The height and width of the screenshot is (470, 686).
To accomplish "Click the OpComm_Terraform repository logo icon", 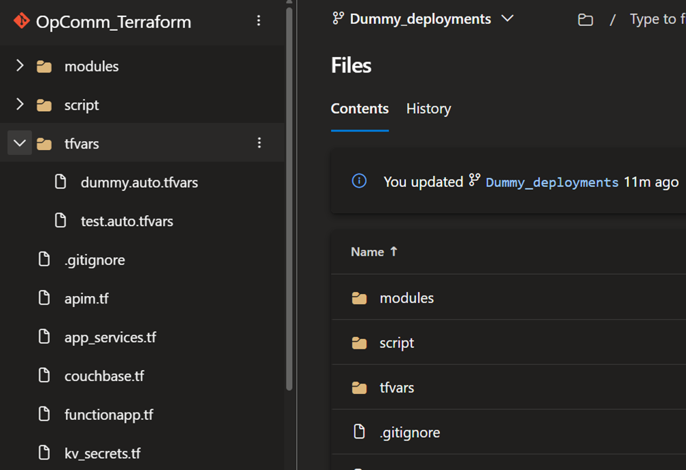I will point(21,21).
